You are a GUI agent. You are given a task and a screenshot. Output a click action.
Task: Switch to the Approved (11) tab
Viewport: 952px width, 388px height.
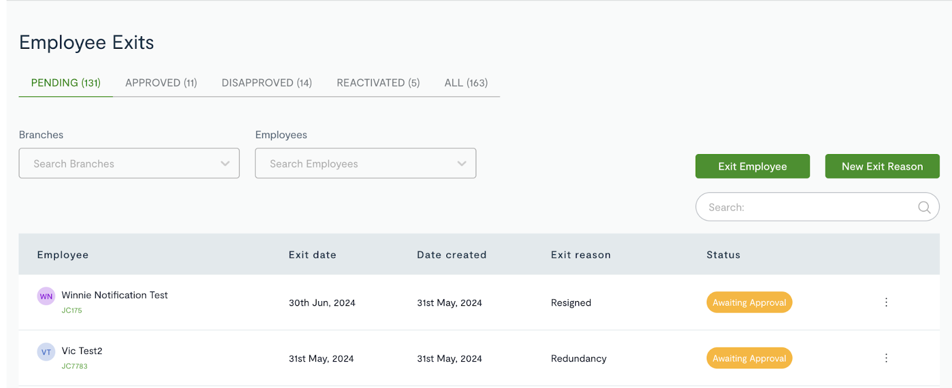coord(161,83)
